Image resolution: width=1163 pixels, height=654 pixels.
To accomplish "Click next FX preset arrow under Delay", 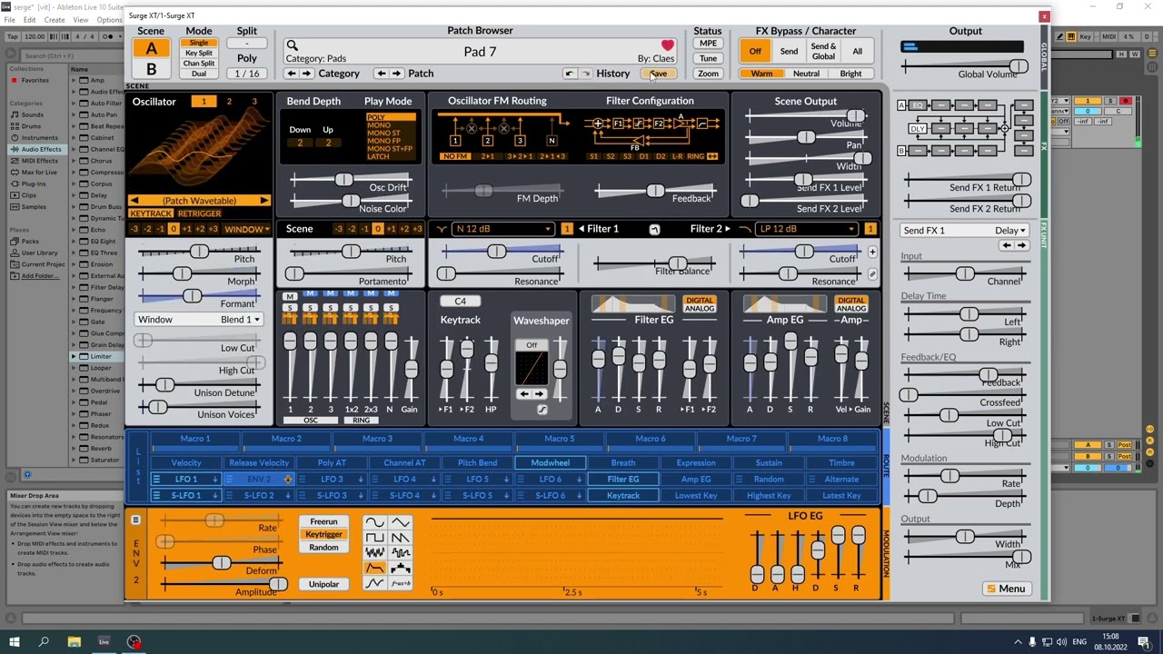I will (x=1021, y=245).
